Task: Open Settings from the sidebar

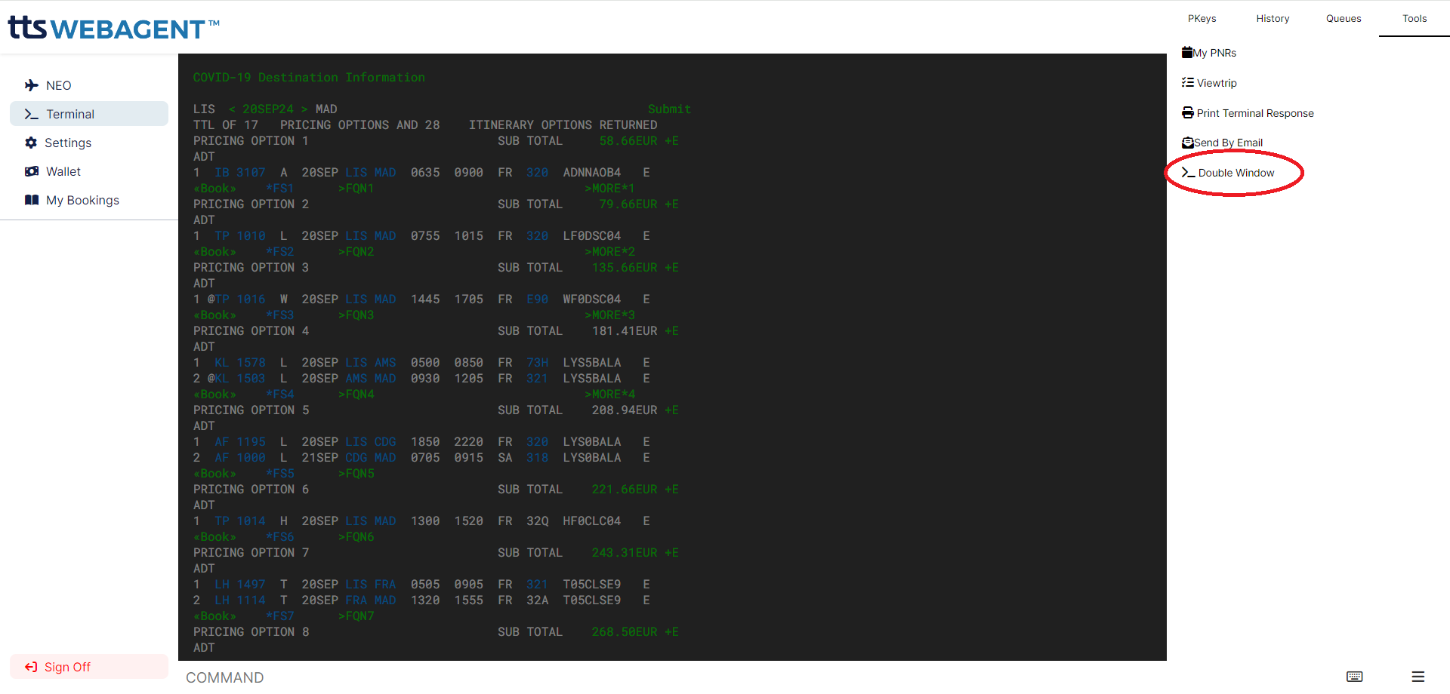Action: pyautogui.click(x=89, y=143)
